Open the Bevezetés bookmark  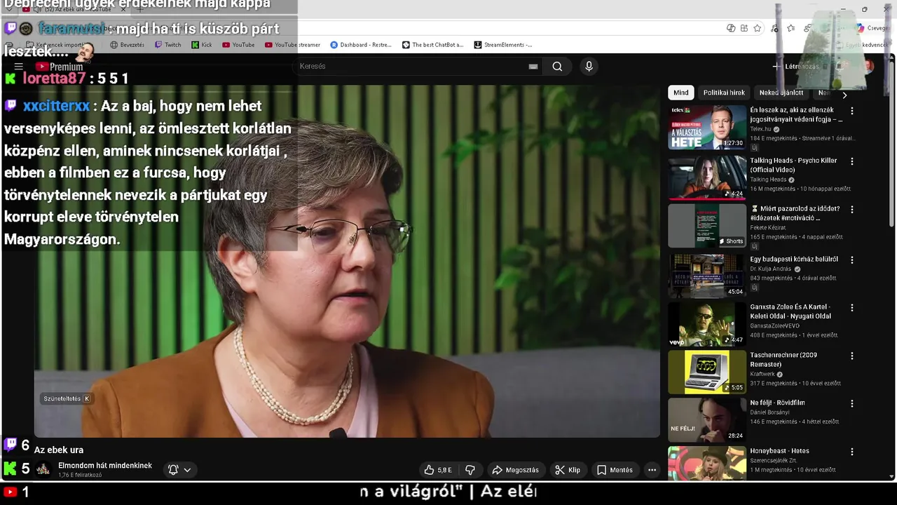pos(127,45)
